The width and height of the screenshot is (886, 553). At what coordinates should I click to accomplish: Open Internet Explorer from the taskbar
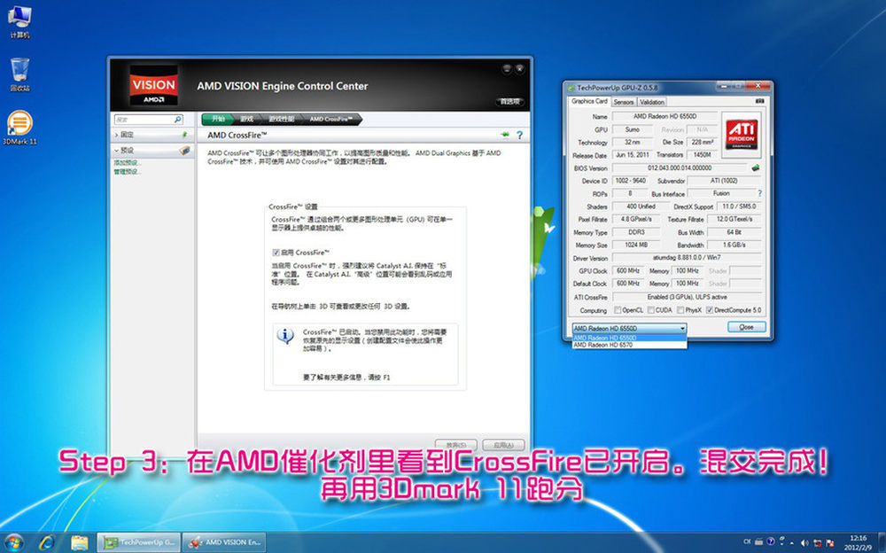(47, 541)
